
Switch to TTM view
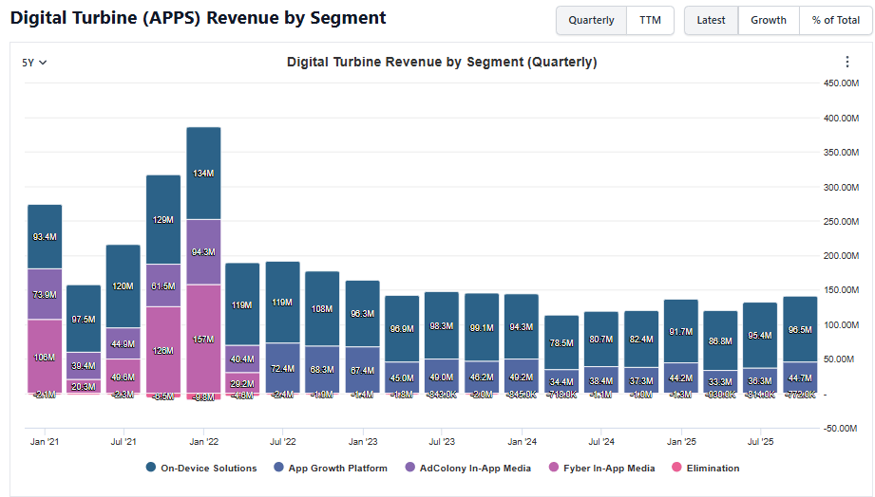[x=650, y=20]
